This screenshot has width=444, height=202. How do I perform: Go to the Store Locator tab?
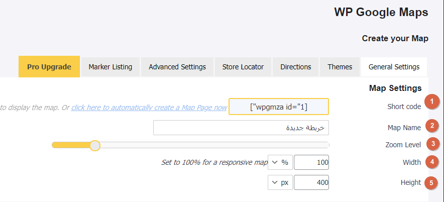(243, 67)
